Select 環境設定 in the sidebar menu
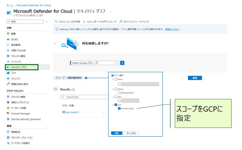Image resolution: width=242 pixels, height=150 pixels. 16,132
